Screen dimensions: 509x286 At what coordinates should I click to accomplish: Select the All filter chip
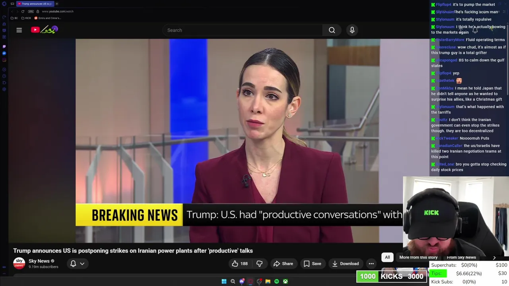click(x=387, y=257)
